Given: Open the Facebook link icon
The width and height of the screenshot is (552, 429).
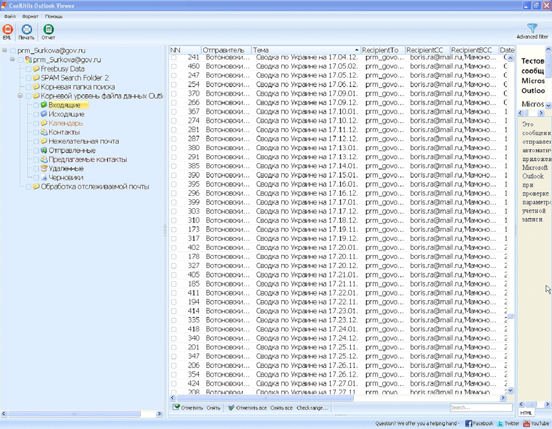Looking at the screenshot, I should [468, 424].
